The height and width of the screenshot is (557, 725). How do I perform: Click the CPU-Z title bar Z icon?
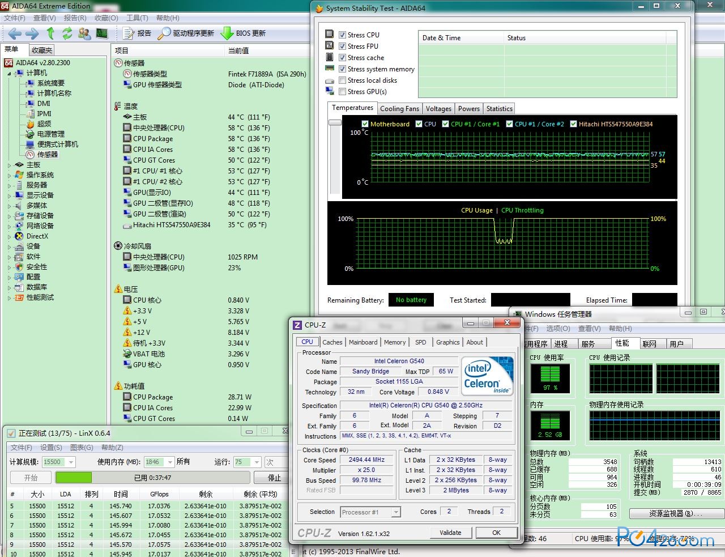(297, 325)
